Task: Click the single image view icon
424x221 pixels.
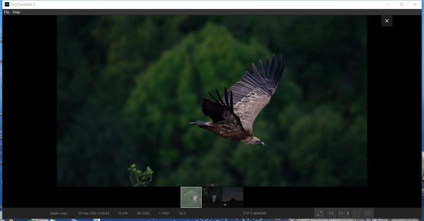Action: pos(357,213)
